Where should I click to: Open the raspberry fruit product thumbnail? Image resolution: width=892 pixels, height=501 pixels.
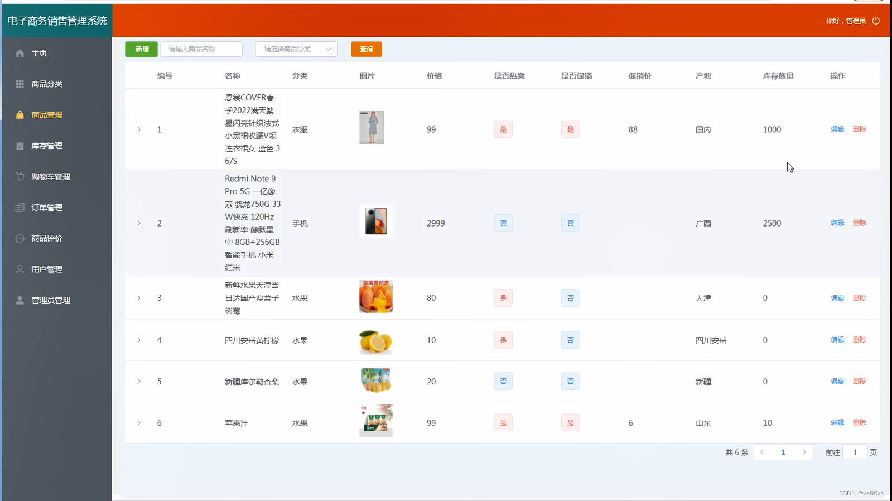(x=376, y=296)
